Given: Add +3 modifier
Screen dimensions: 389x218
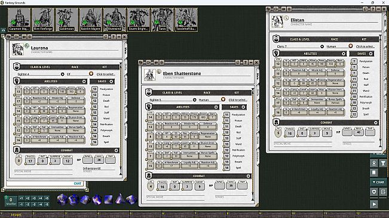Looking at the screenshot, I should click(34, 198).
